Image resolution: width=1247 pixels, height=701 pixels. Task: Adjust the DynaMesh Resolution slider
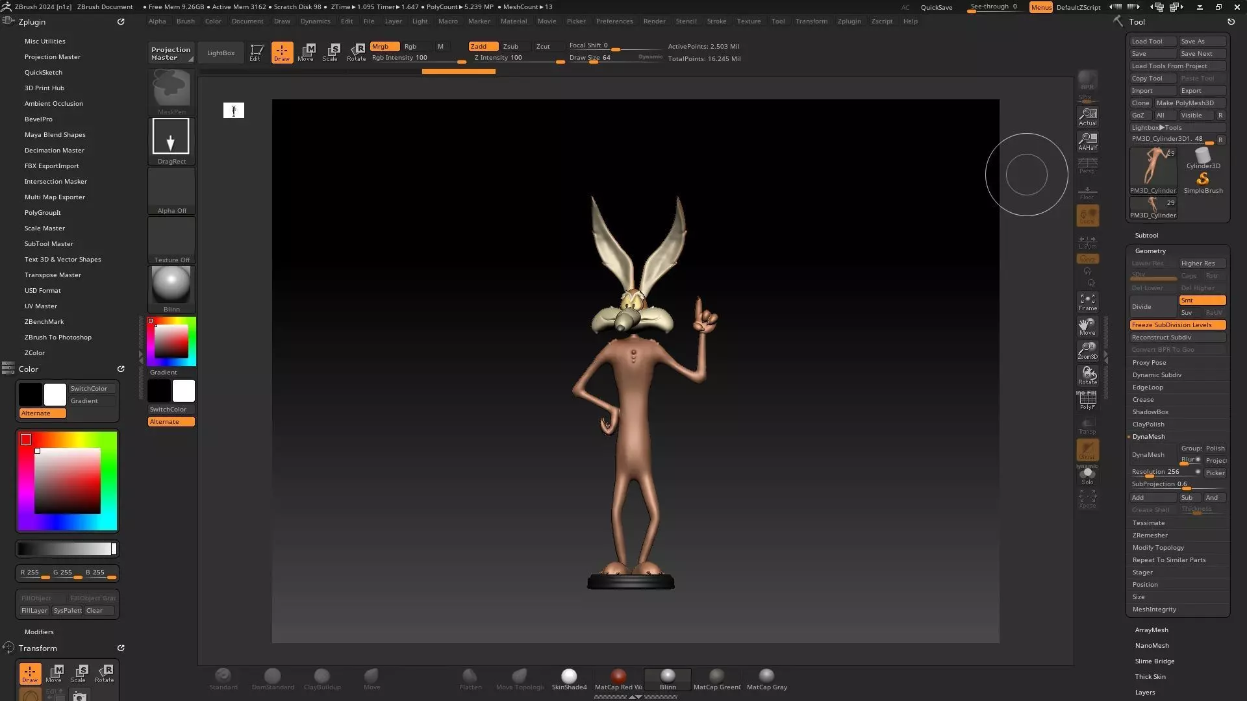click(x=1165, y=472)
